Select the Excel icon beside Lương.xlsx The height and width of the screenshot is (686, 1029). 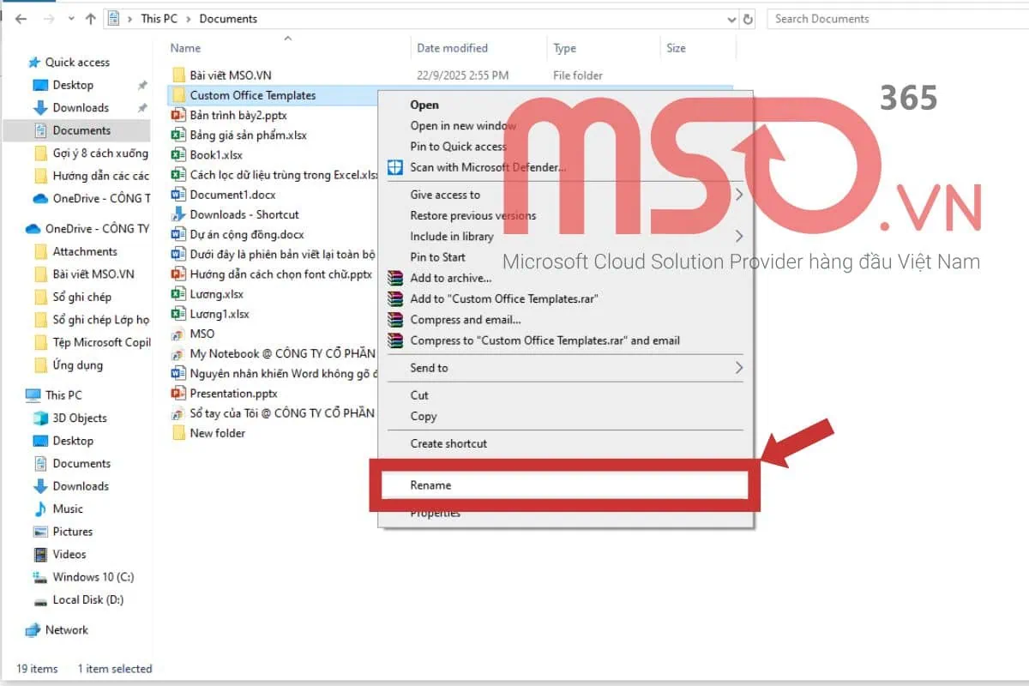(x=178, y=294)
